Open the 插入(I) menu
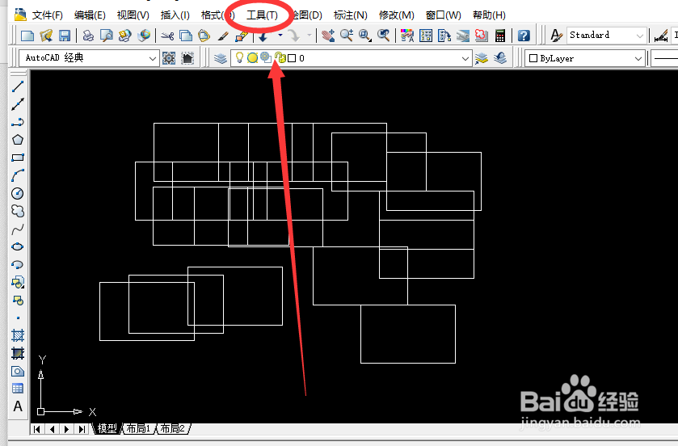678x446 pixels. (x=175, y=15)
